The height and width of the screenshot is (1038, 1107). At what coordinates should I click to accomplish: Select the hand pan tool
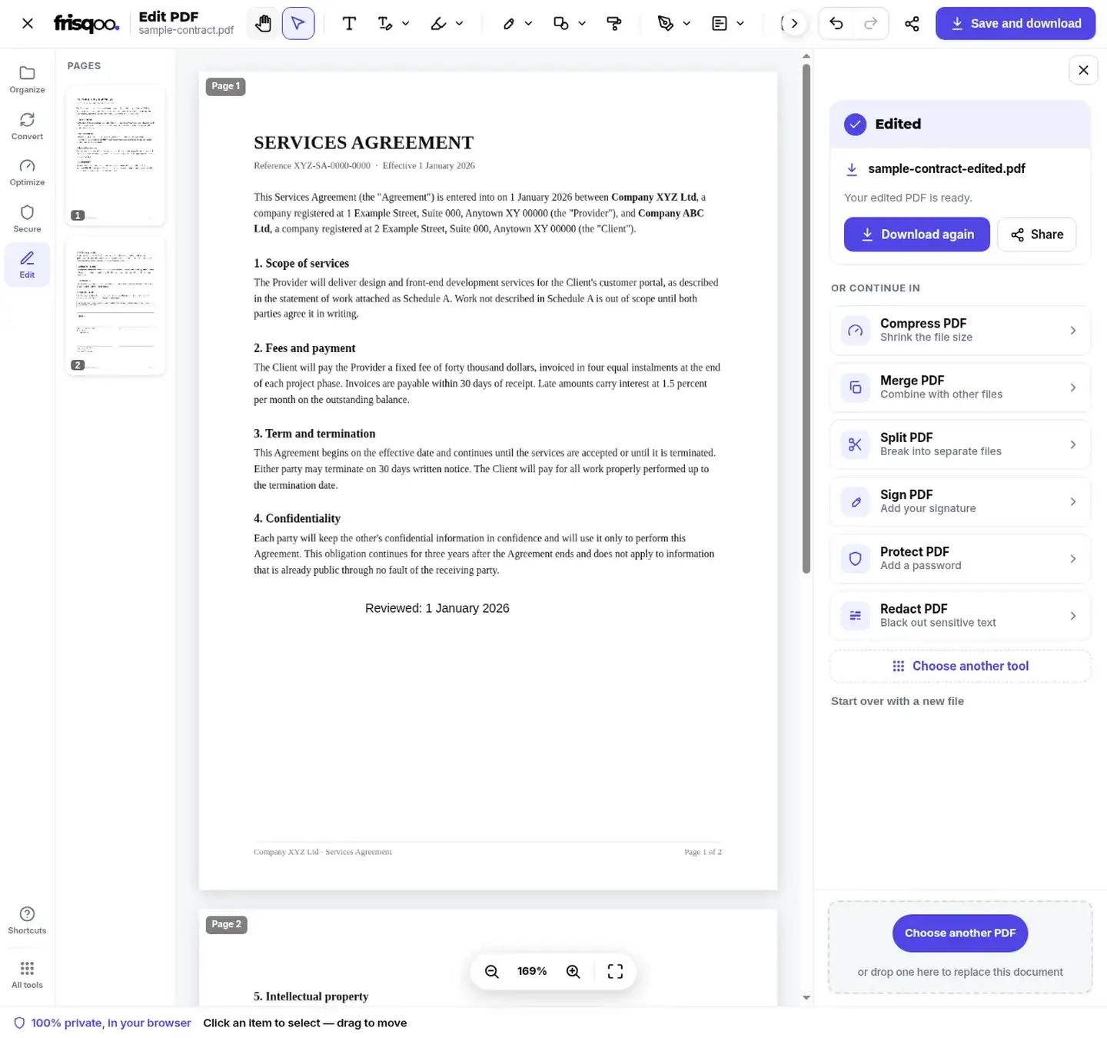264,24
